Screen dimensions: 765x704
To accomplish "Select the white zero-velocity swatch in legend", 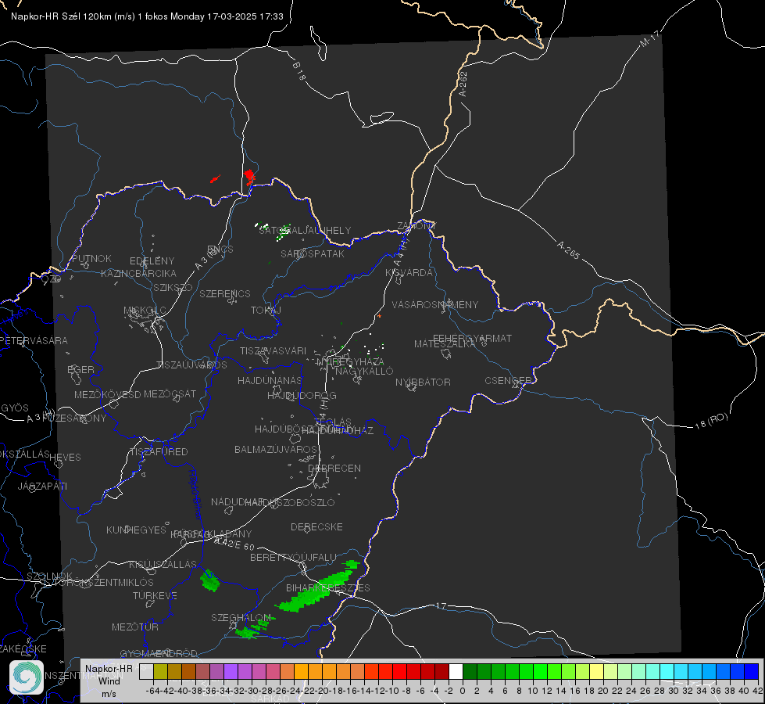I will click(x=456, y=672).
